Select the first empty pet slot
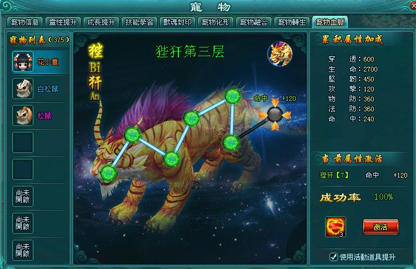The height and width of the screenshot is (269, 416). point(23,142)
